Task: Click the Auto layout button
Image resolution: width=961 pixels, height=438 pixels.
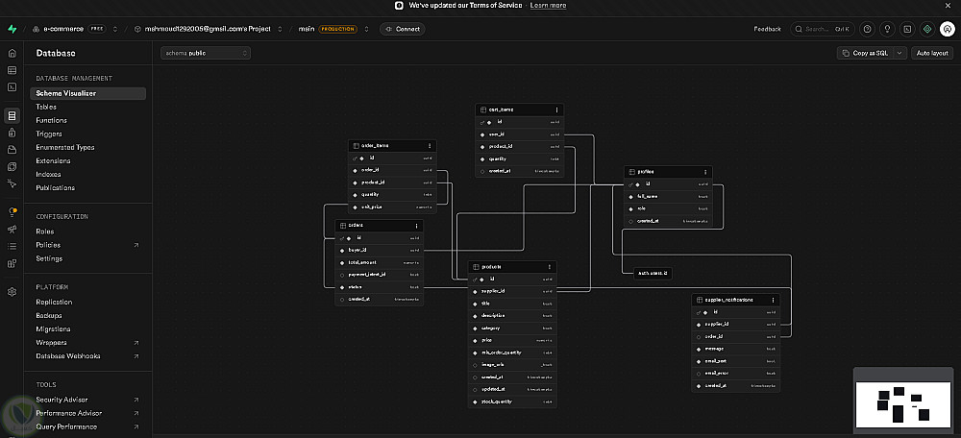Action: tap(932, 53)
